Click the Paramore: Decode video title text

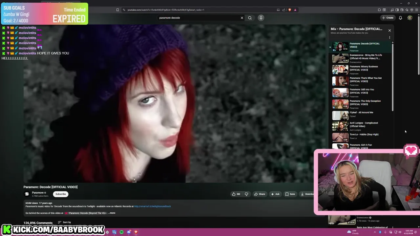click(x=51, y=187)
